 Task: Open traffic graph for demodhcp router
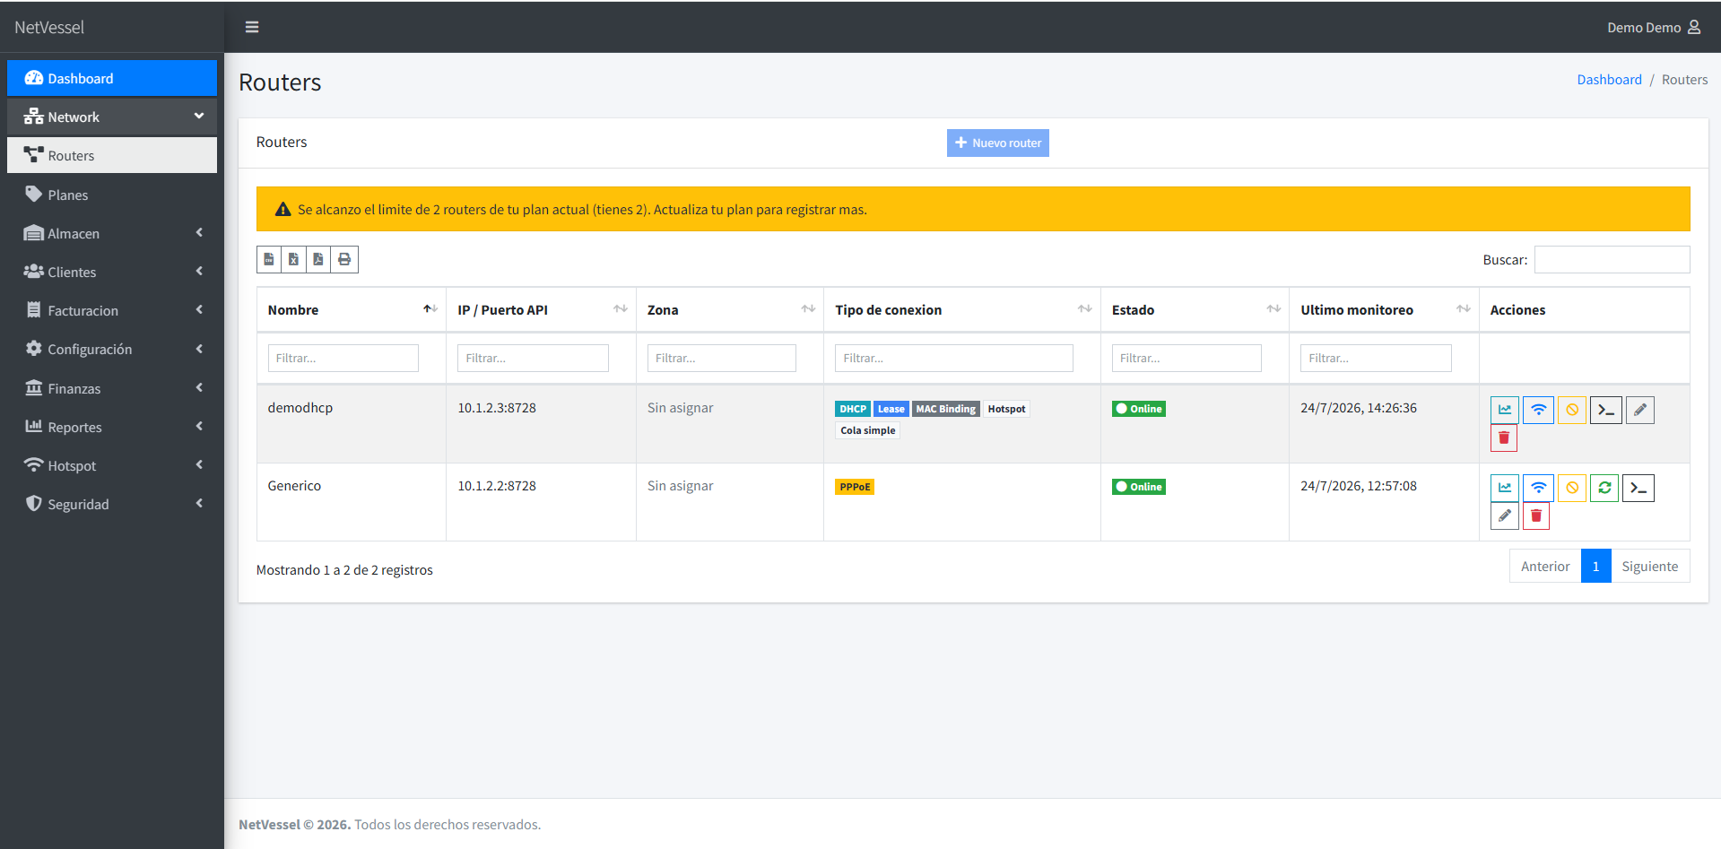point(1505,410)
